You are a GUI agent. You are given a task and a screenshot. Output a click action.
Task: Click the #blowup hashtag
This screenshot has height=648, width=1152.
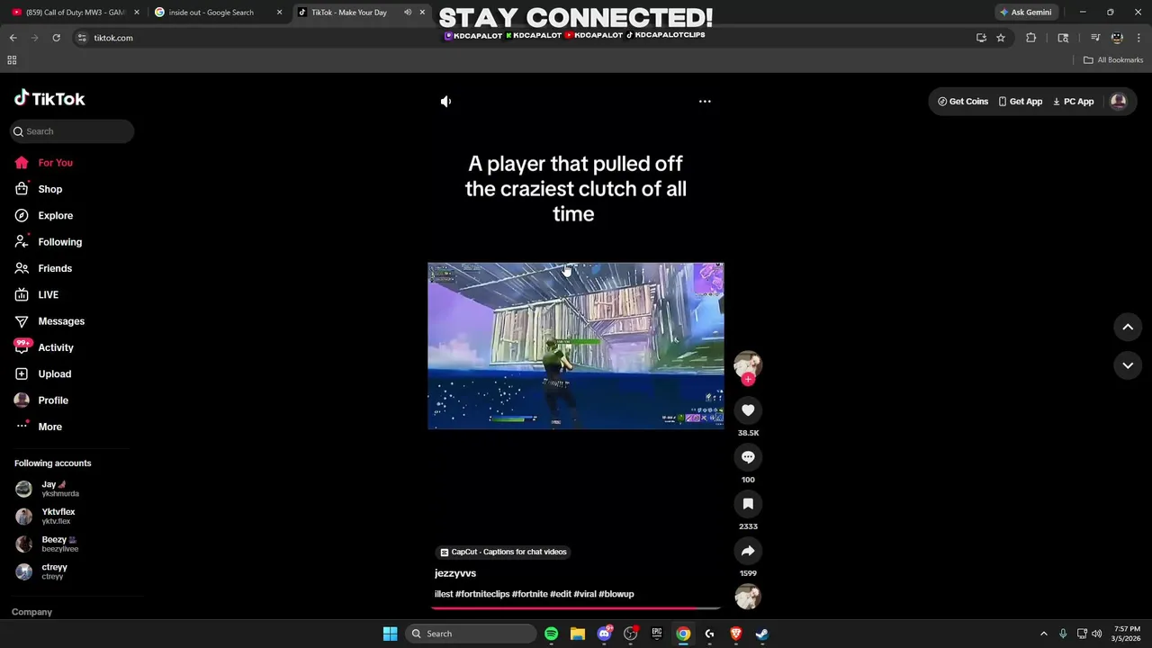pos(616,594)
